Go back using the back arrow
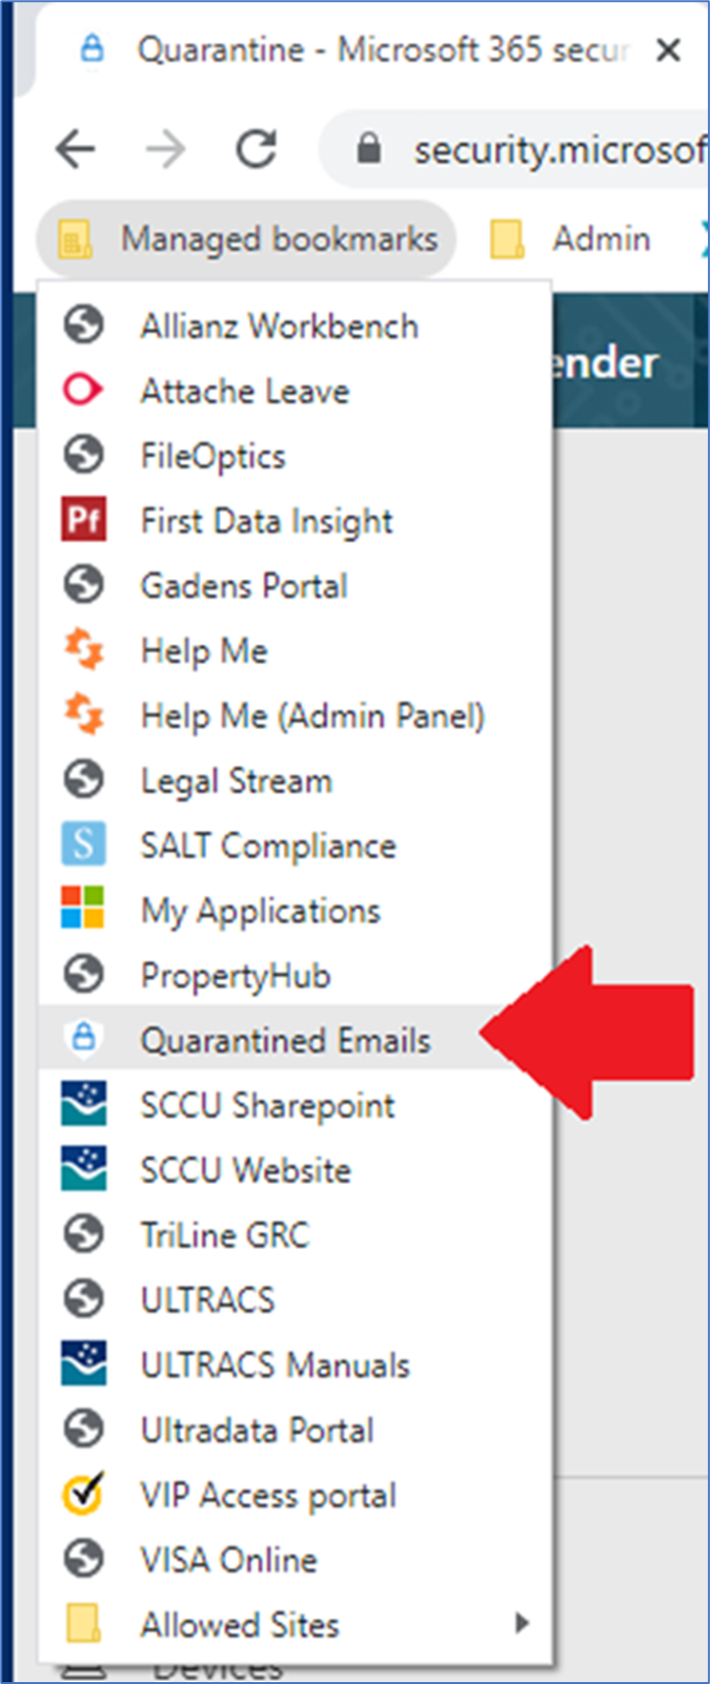Screen dimensions: 710x1684 coord(75,149)
